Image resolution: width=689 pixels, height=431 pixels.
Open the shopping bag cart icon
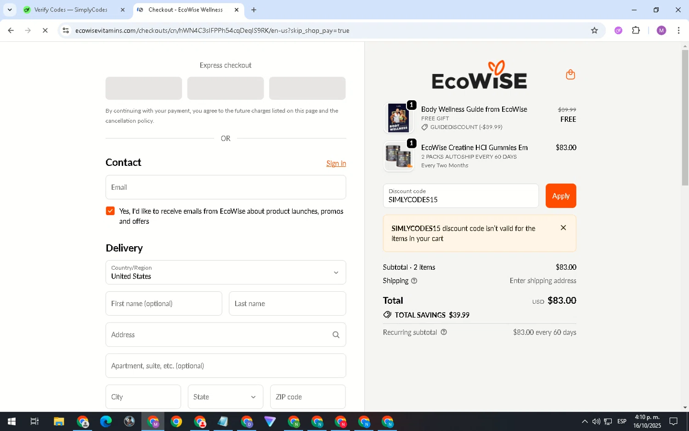coord(570,74)
